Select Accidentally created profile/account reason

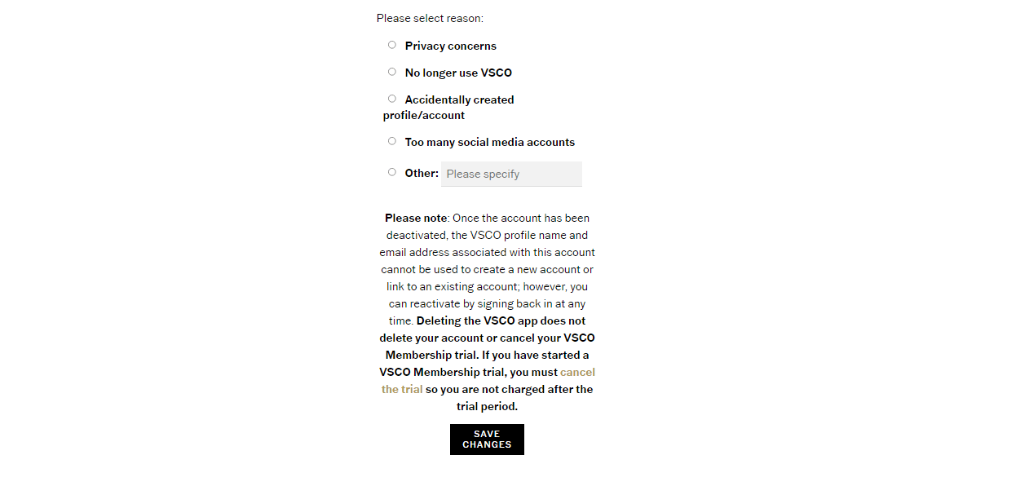coord(391,98)
